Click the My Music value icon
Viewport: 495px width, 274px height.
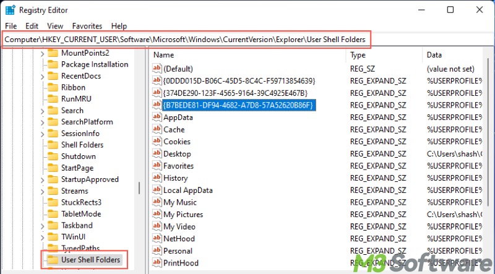(157, 202)
